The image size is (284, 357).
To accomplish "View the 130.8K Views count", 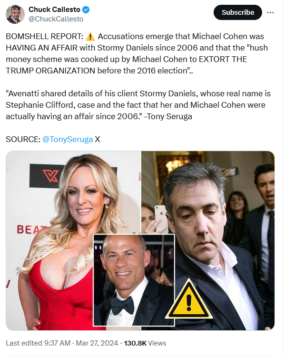I will pos(145,343).
